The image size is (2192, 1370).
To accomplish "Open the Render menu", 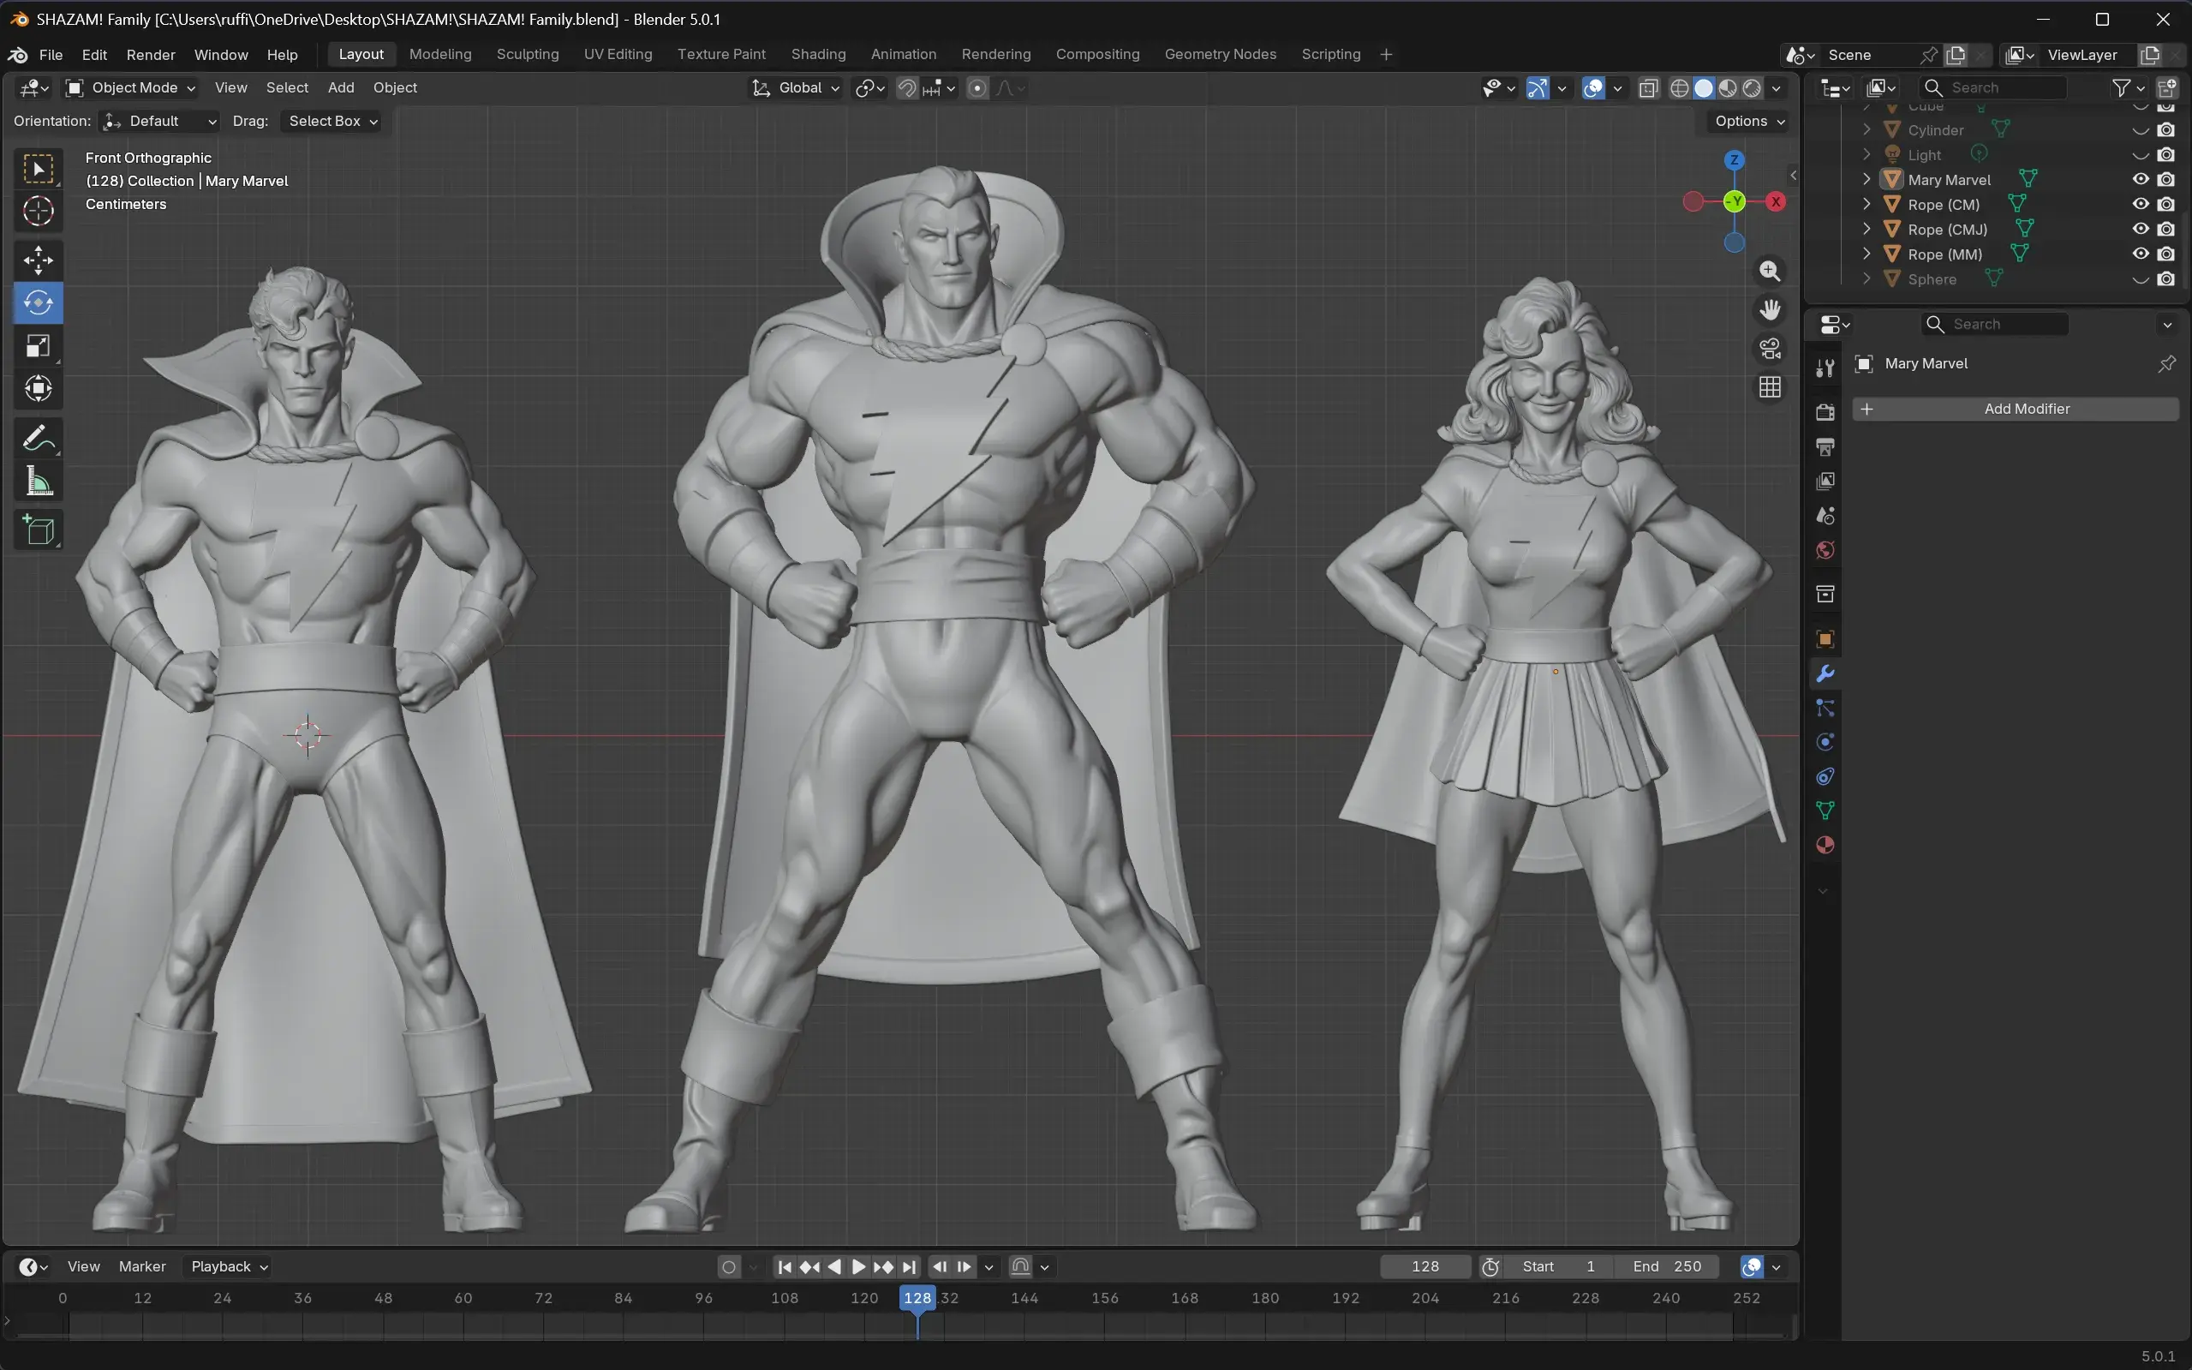I will (x=151, y=54).
